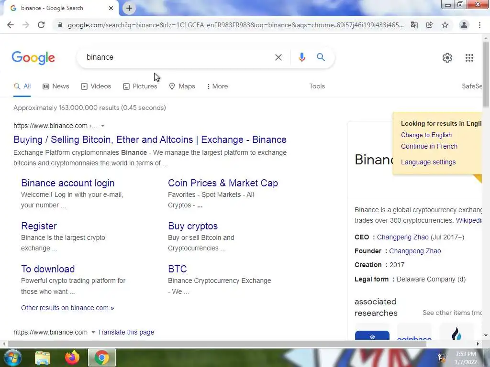Go to Google homepage via the logo
This screenshot has width=490, height=367.
pos(33,58)
